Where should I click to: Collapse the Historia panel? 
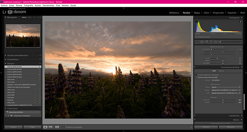[x=5, y=64]
